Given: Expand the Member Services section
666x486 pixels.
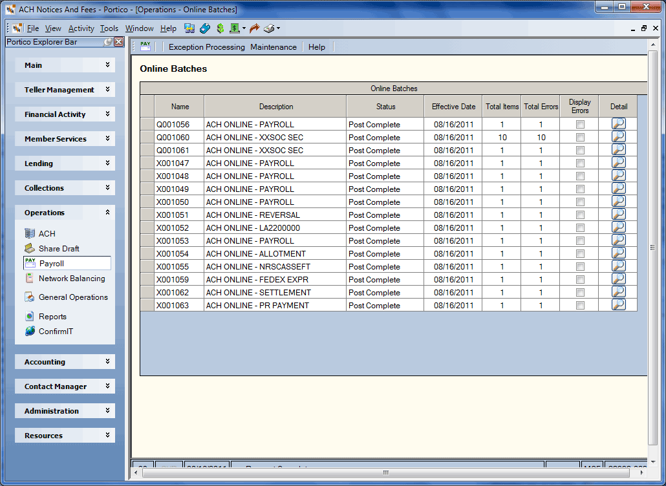Looking at the screenshot, I should [65, 139].
